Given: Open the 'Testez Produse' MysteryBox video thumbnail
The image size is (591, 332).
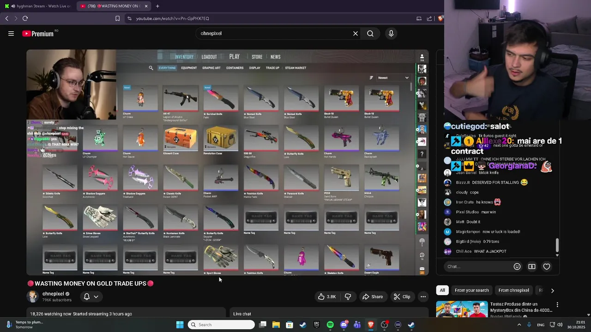Looking at the screenshot, I should pyautogui.click(x=462, y=309).
